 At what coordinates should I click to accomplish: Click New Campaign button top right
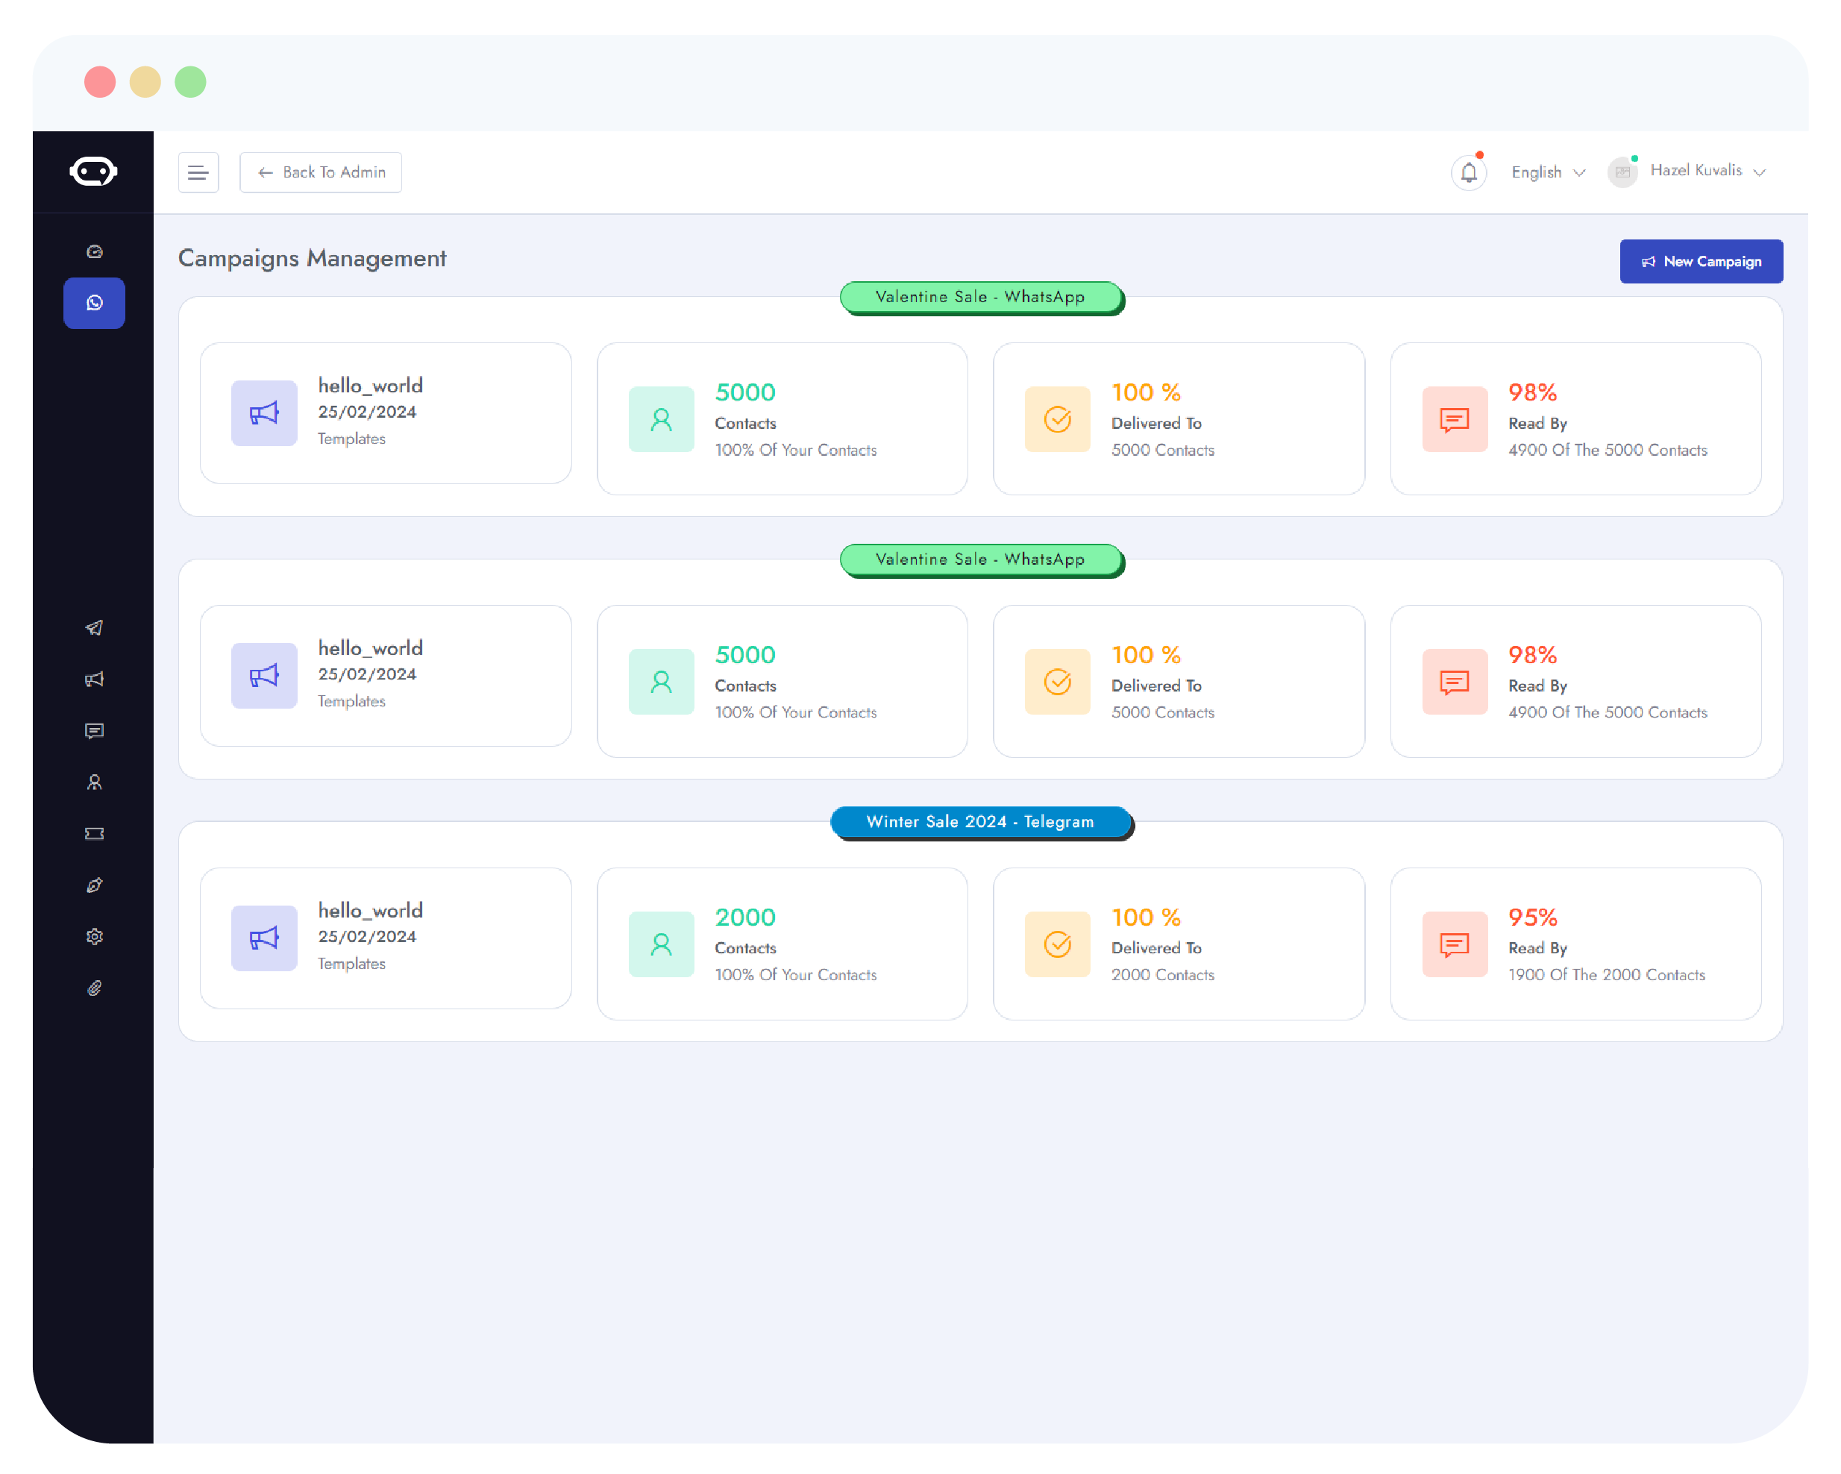point(1699,260)
